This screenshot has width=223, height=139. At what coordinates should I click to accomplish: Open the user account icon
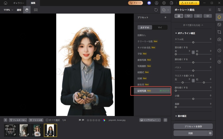click(x=157, y=3)
